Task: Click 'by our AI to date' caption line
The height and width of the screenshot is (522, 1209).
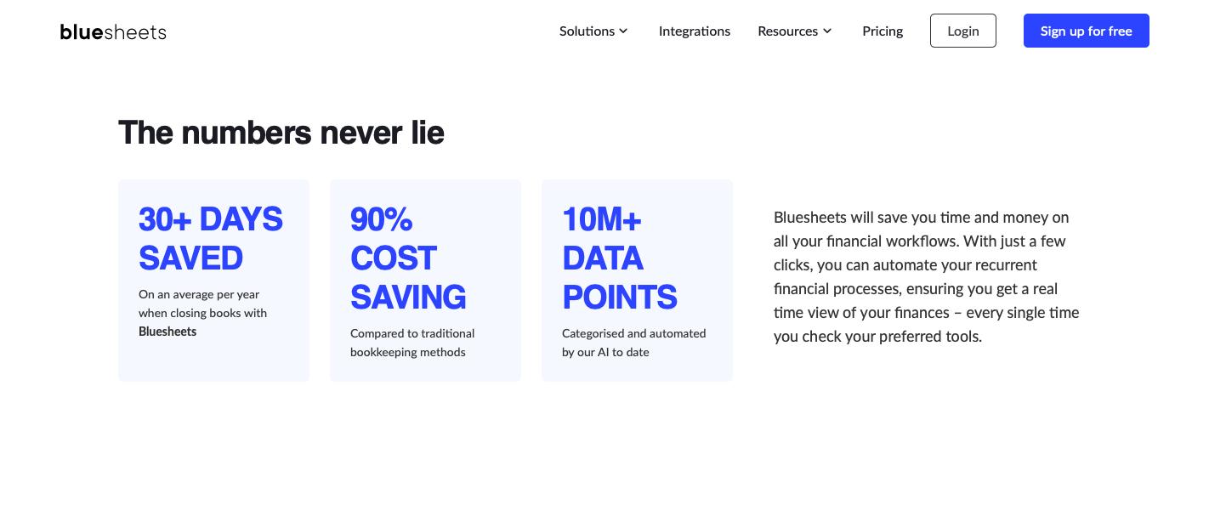Action: pos(605,352)
